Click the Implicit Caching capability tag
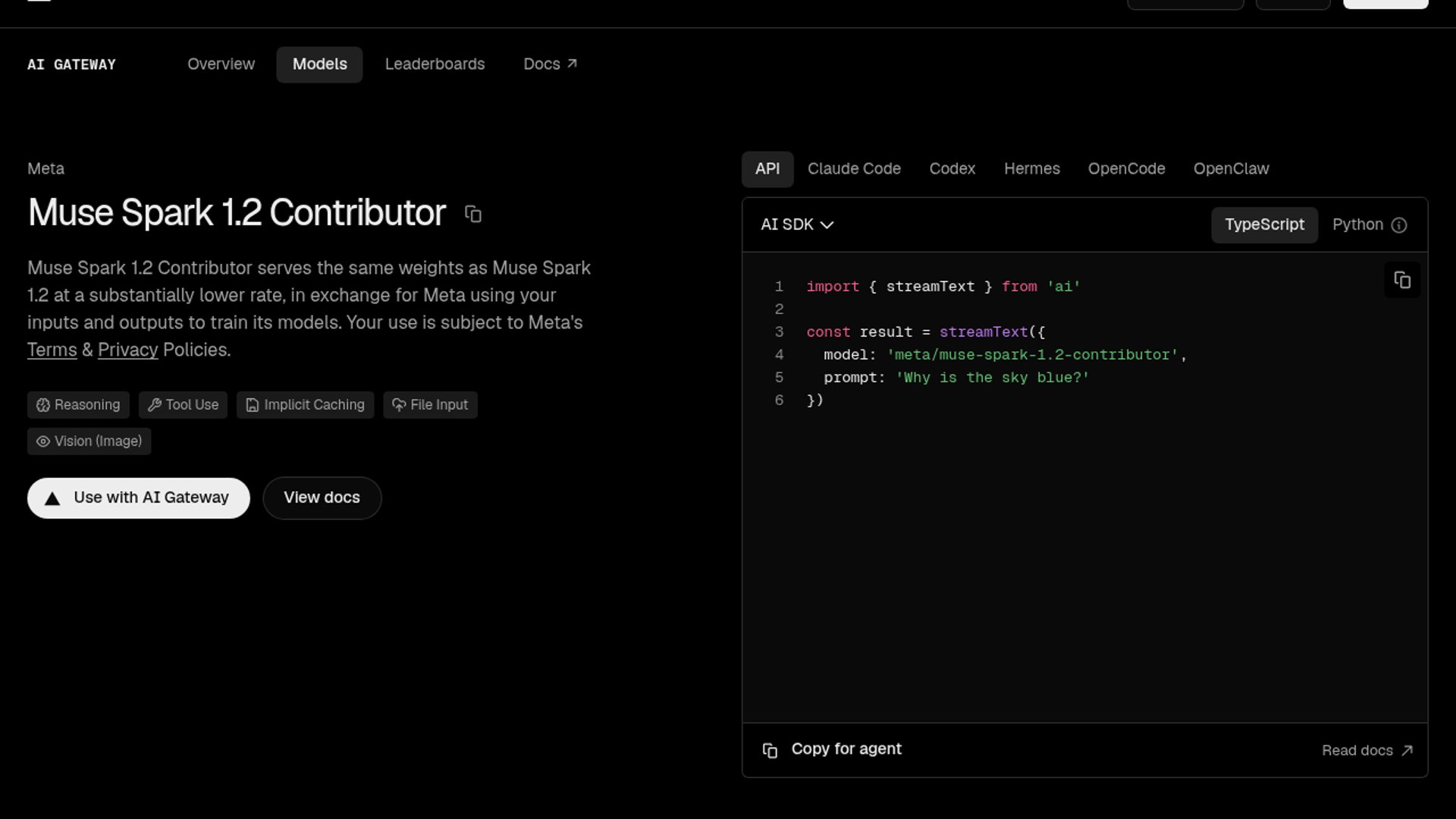 click(305, 405)
